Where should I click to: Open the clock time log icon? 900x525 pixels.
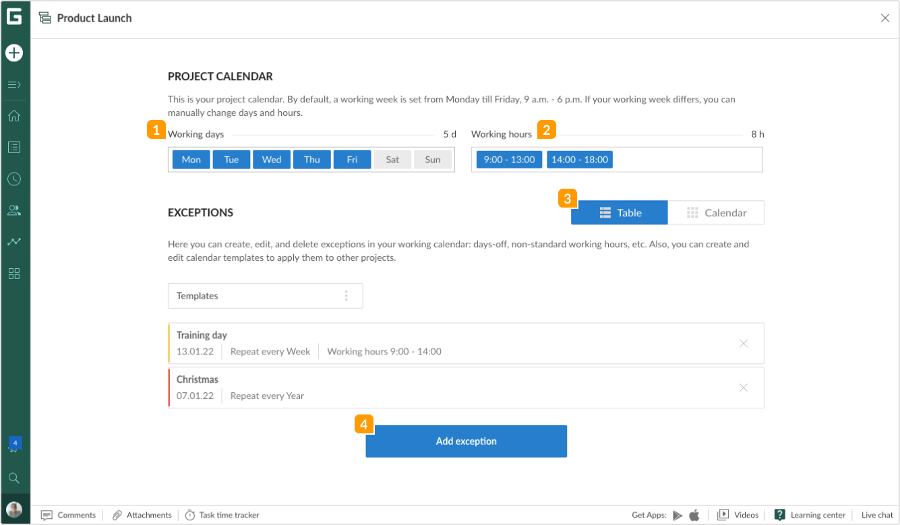(14, 179)
